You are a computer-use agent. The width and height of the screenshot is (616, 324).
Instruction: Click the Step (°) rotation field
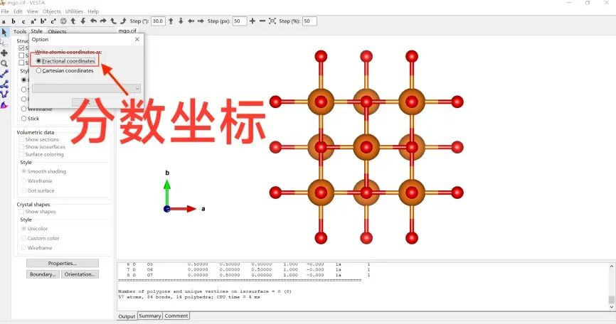pyautogui.click(x=158, y=21)
